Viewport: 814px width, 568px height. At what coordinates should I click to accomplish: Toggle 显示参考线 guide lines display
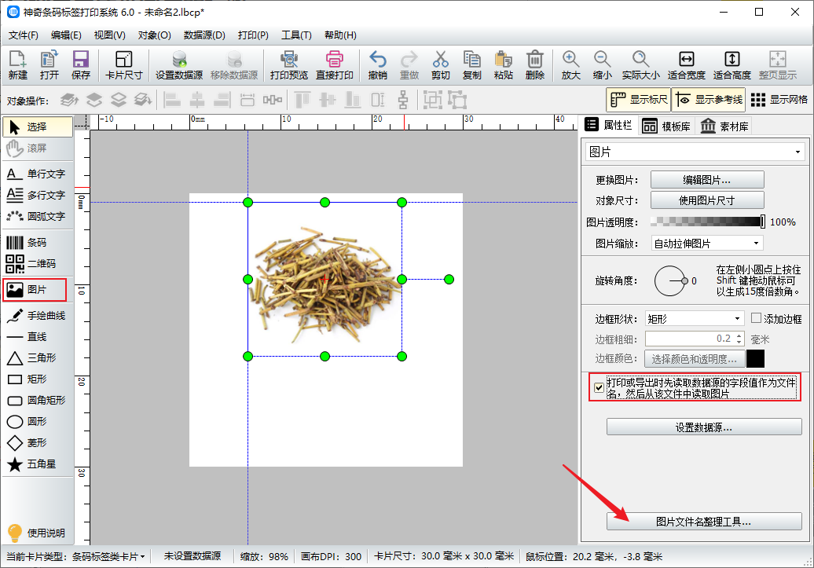coord(708,100)
